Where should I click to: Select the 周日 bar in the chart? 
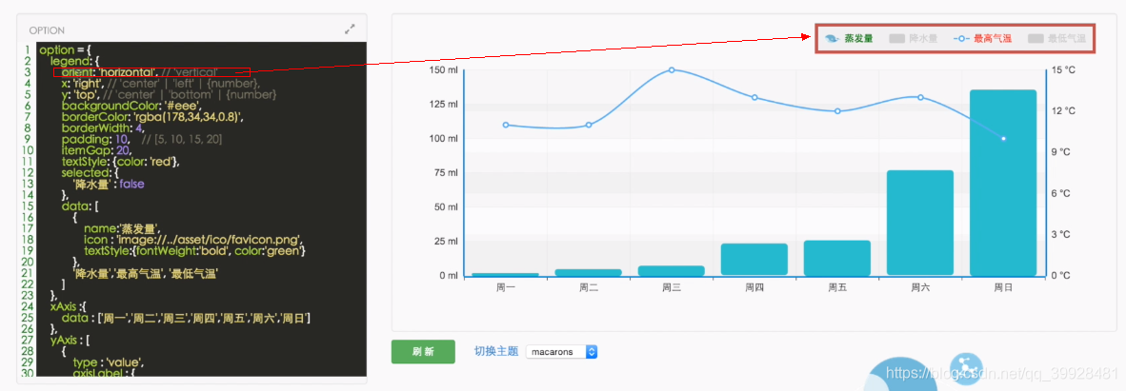[x=1002, y=183]
